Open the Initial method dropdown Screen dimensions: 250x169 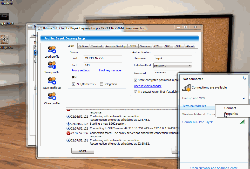[173, 65]
